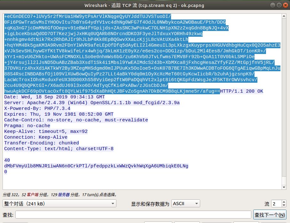Decrease stream number with down stepper arrow
This screenshot has height=223, width=290.
[x=284, y=205]
